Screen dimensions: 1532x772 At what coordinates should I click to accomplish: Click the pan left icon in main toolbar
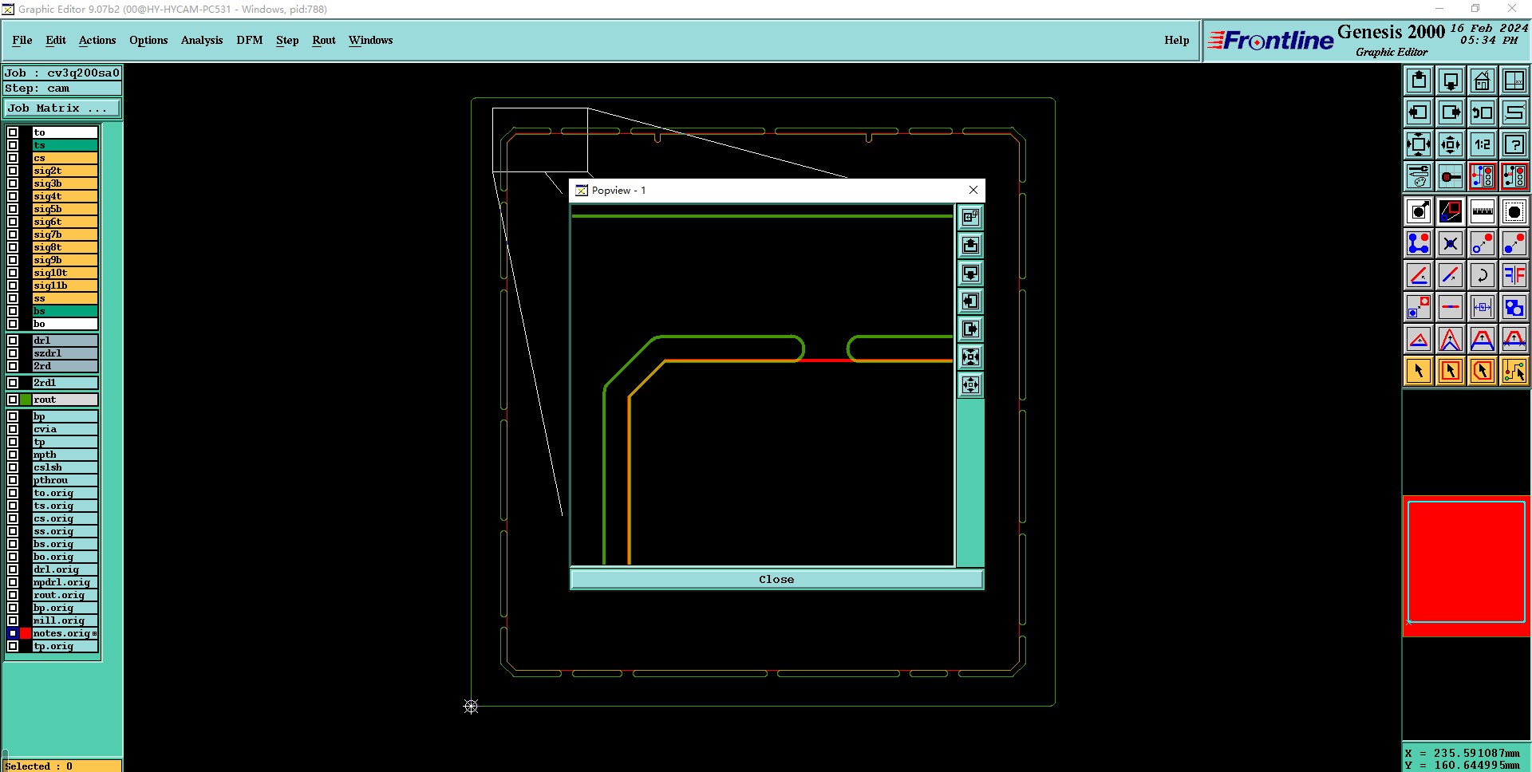1419,112
